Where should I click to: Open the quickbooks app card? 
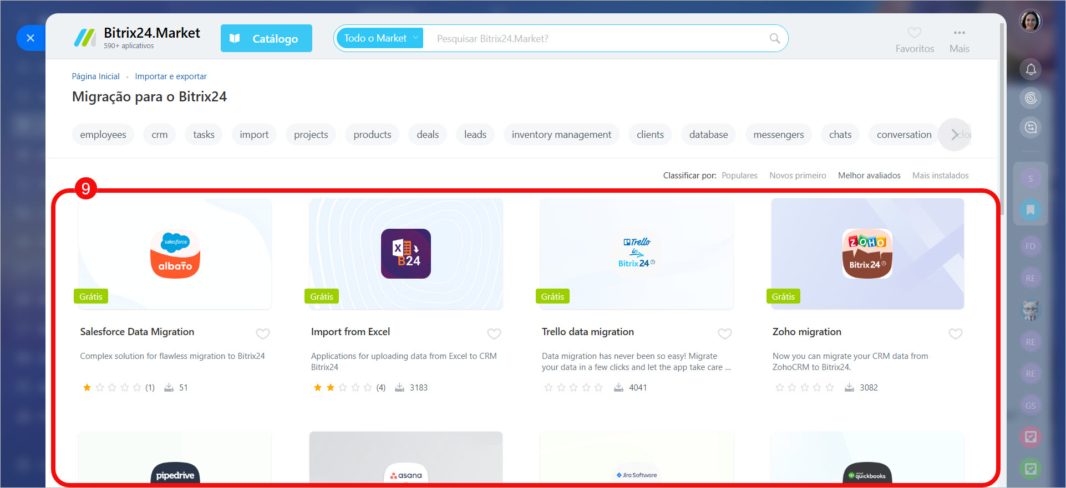[867, 458]
